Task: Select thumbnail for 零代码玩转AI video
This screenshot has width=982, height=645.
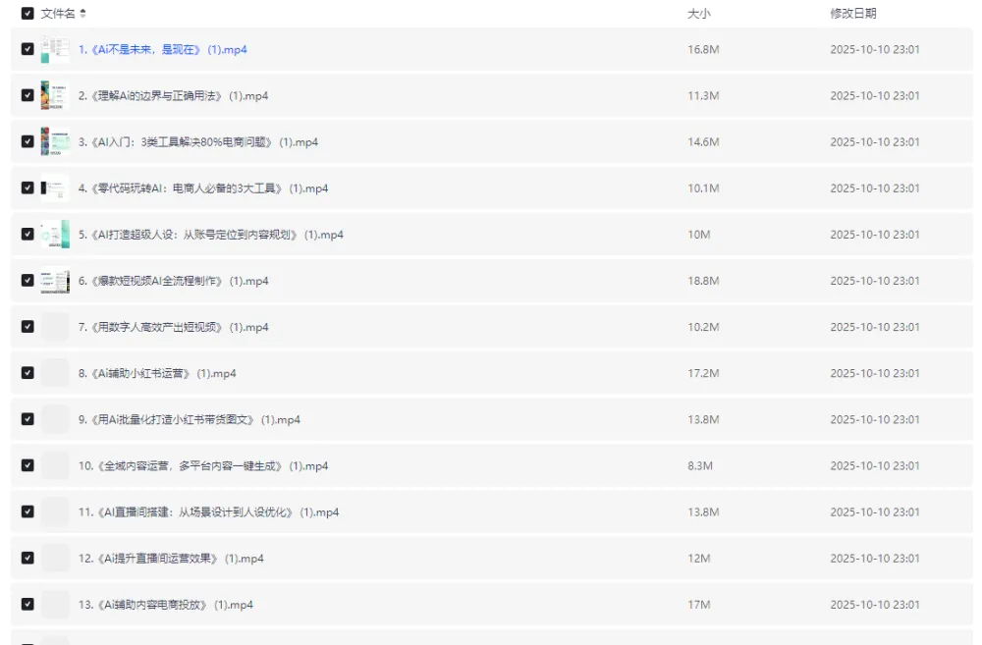Action: click(55, 188)
